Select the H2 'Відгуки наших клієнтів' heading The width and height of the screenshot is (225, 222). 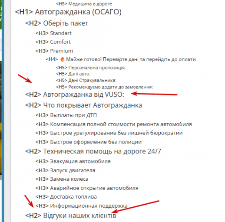pyautogui.click(x=71, y=215)
